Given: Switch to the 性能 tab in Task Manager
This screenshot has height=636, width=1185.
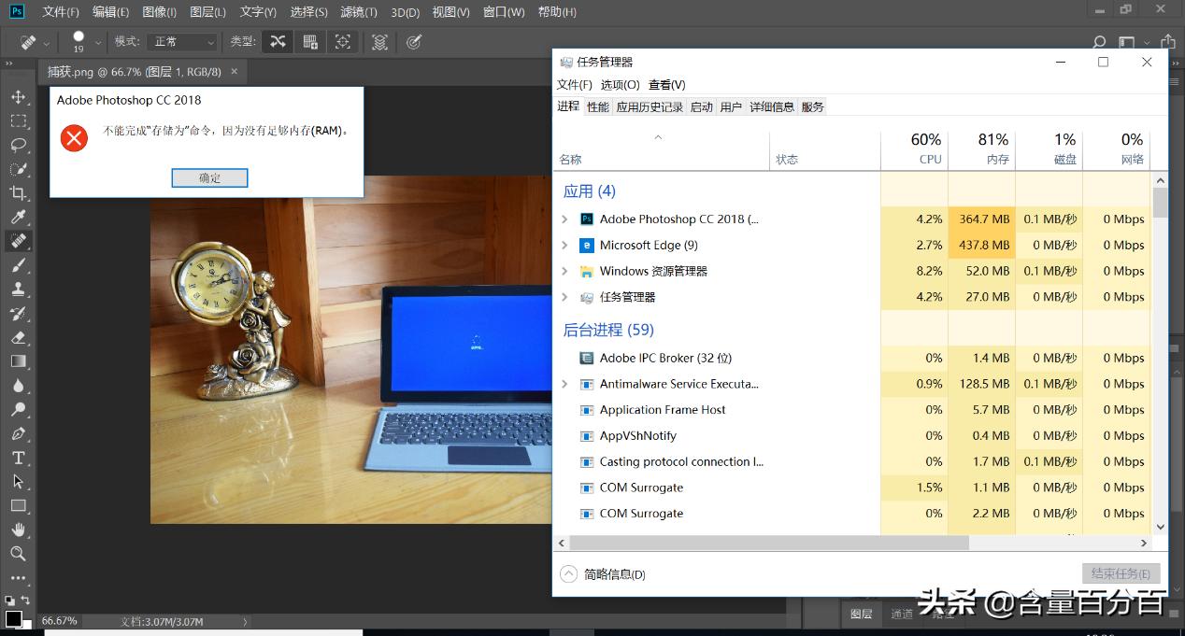Looking at the screenshot, I should pos(597,106).
